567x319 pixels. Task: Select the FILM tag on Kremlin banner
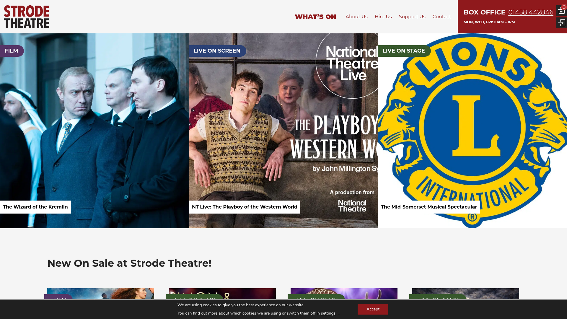12,51
